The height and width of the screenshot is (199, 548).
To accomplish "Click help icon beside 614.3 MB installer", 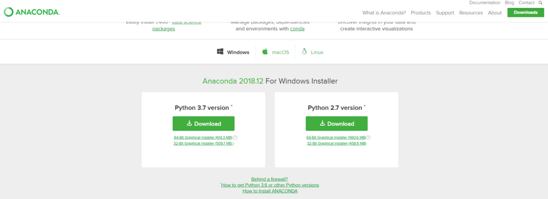I will 235,137.
